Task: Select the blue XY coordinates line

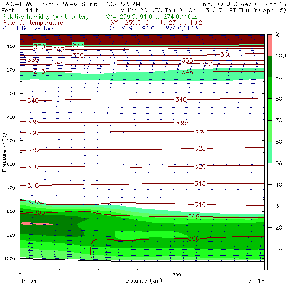Action: 153,28
